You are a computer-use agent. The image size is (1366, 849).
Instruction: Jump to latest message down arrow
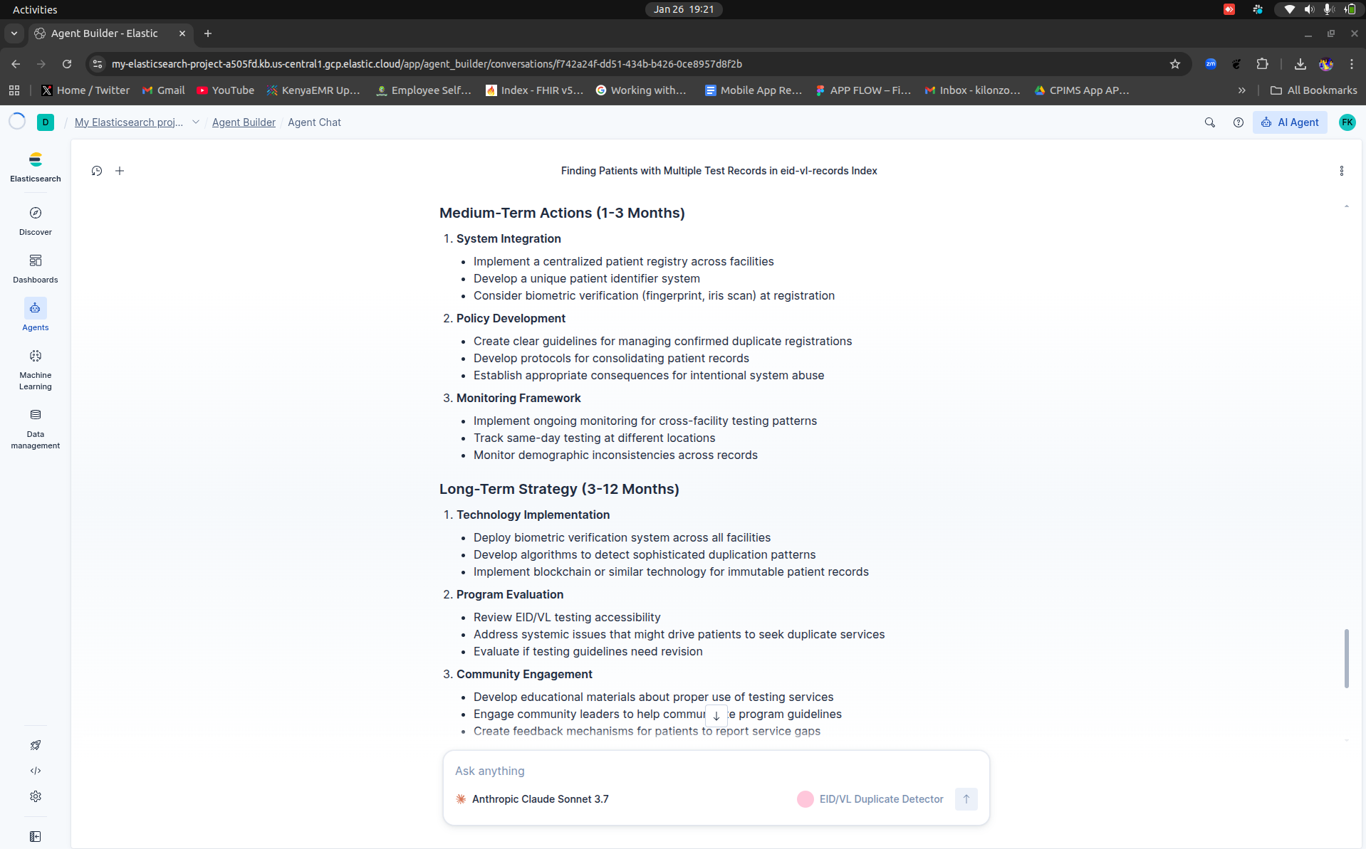pos(716,716)
